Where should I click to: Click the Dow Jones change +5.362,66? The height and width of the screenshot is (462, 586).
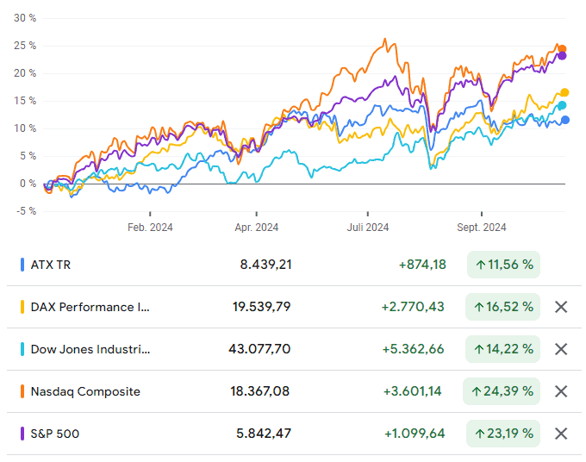(413, 349)
